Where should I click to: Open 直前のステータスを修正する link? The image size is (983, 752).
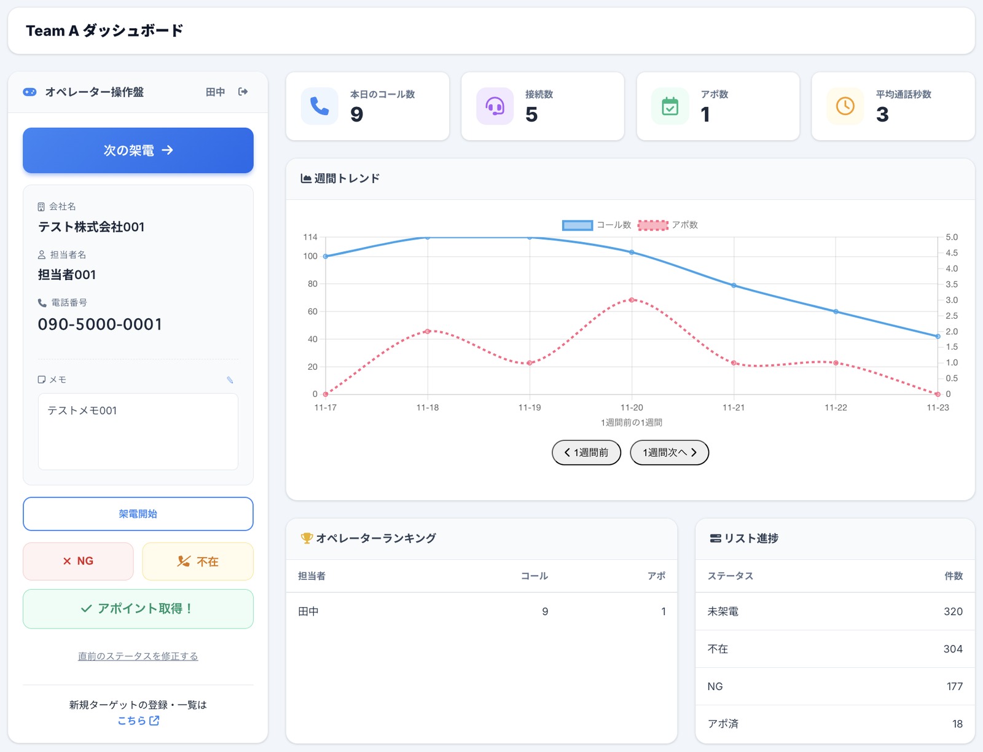(x=138, y=656)
